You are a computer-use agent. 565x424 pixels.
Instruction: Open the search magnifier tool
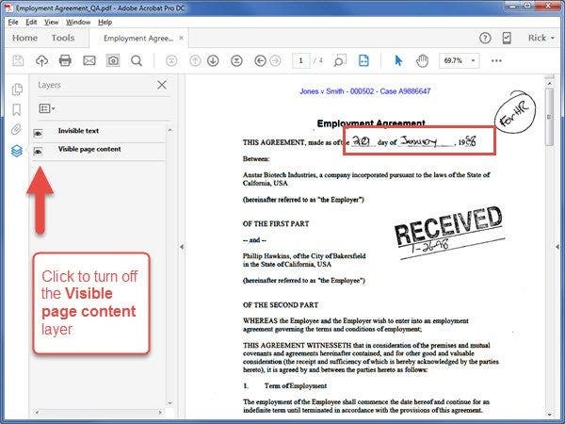point(137,60)
